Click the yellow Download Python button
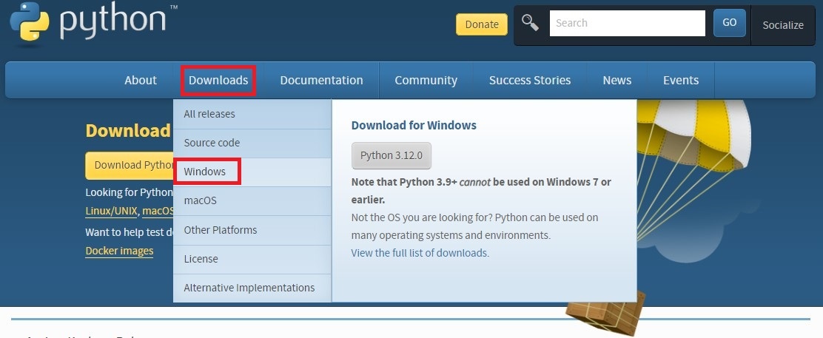This screenshot has height=338, width=823. [x=130, y=166]
